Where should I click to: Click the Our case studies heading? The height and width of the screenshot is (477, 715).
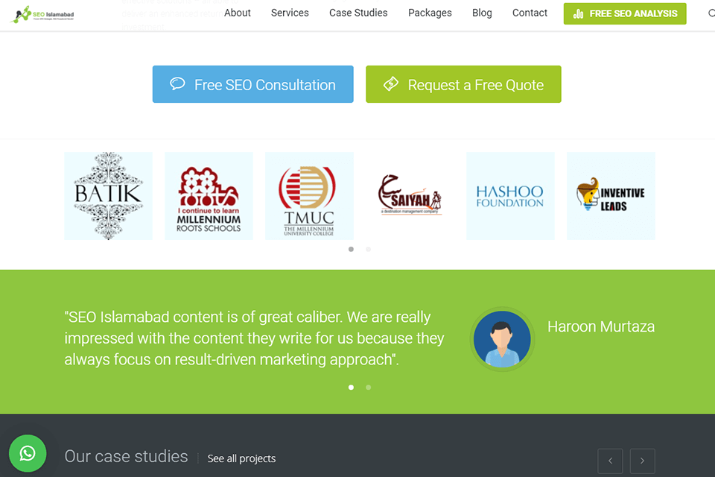click(127, 456)
